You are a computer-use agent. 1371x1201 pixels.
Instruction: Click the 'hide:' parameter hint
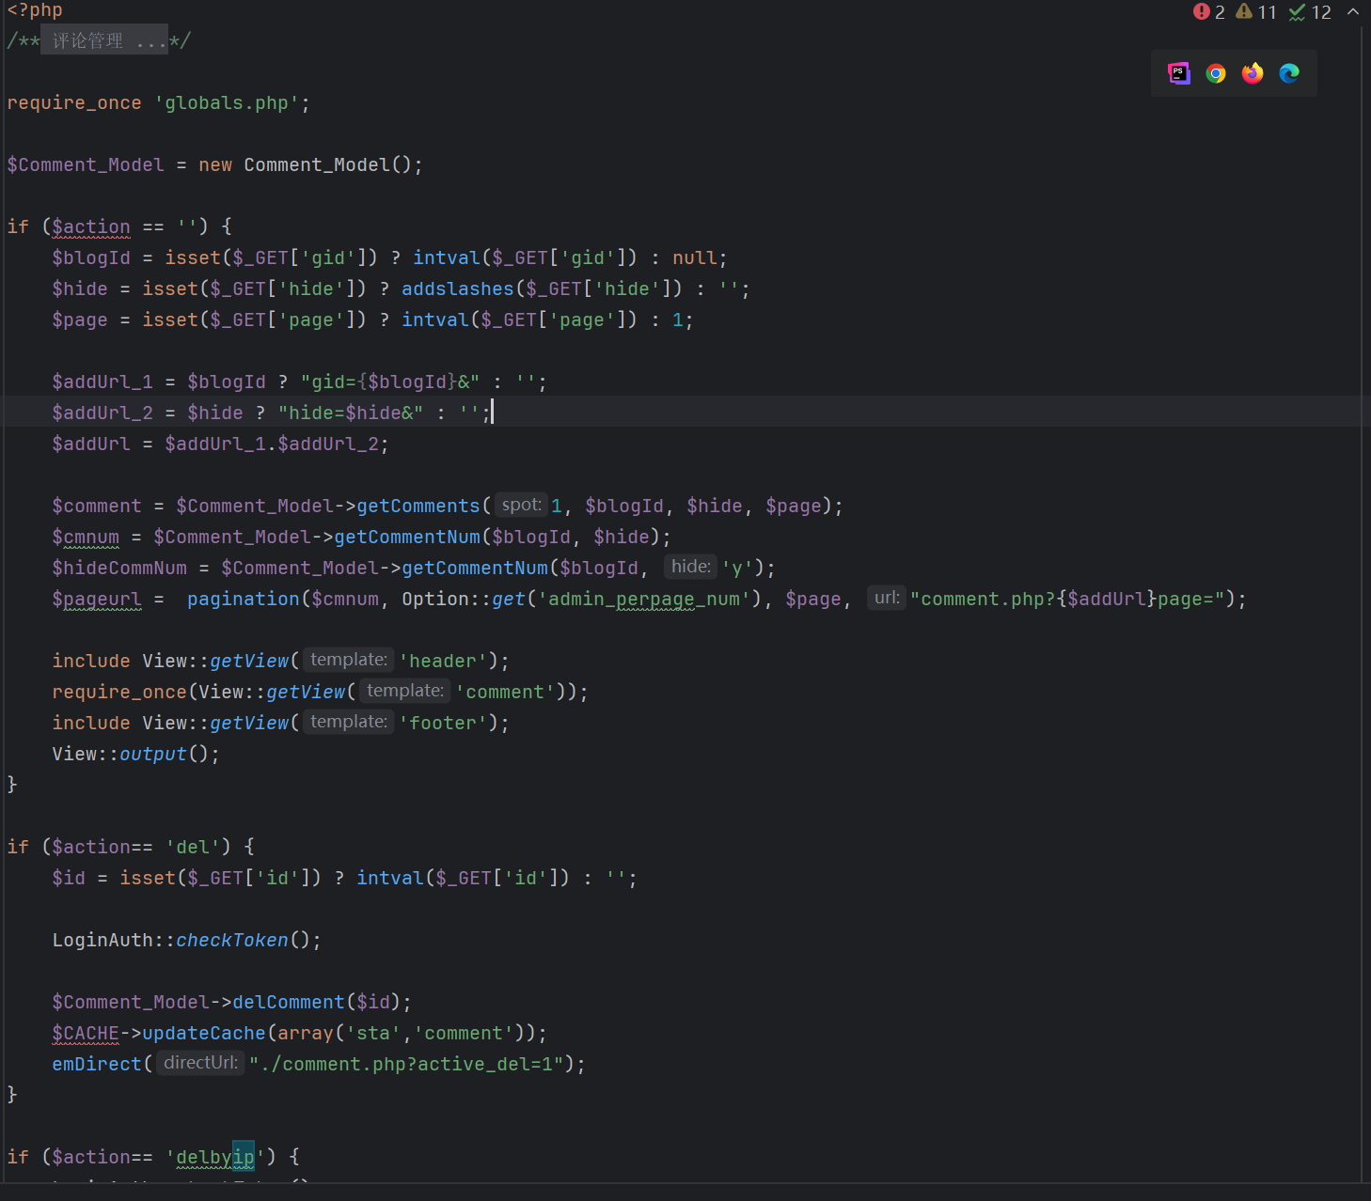click(691, 567)
